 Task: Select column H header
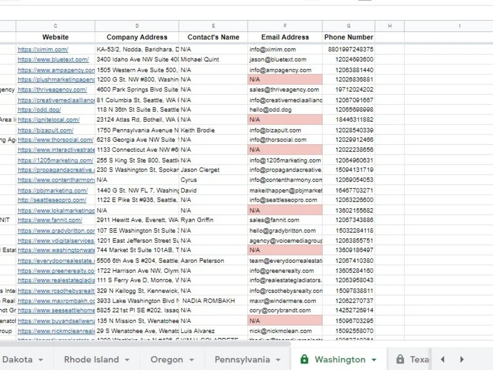click(389, 26)
